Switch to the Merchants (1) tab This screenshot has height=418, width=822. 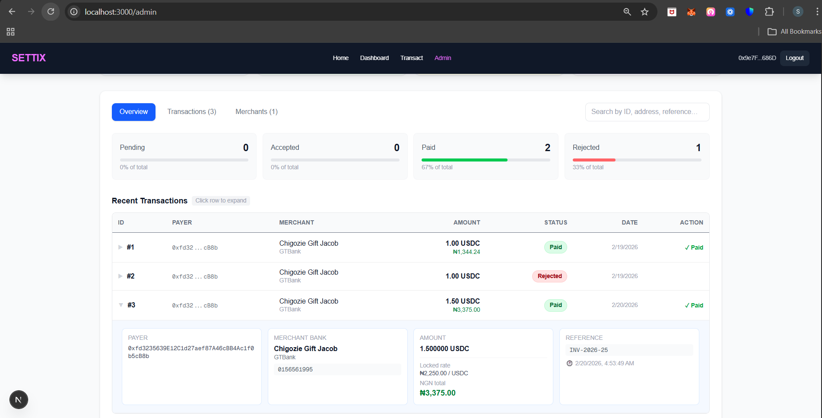pos(256,112)
